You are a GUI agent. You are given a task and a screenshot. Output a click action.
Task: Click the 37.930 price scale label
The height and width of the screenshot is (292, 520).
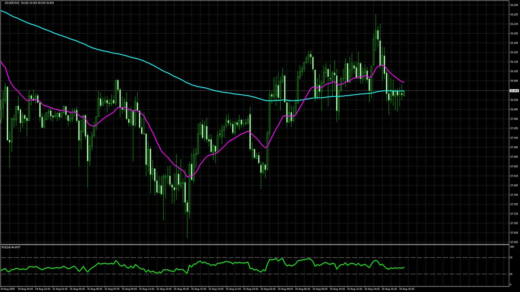pos(514,138)
